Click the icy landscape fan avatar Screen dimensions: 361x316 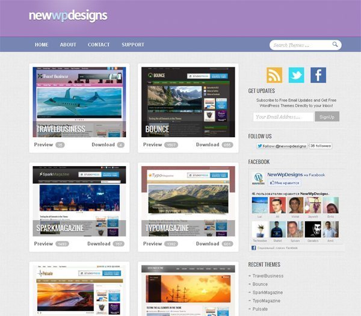click(x=260, y=205)
